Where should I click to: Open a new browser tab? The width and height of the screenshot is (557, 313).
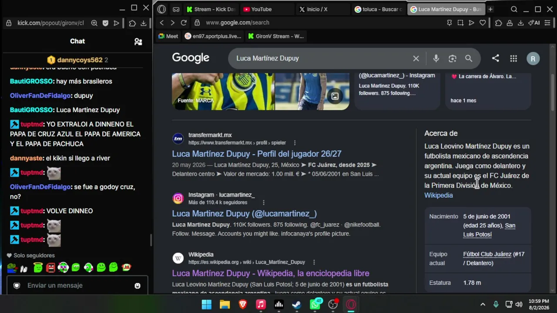pyautogui.click(x=490, y=9)
